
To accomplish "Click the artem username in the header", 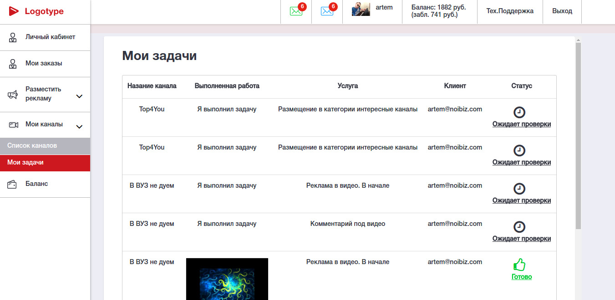I will (384, 7).
